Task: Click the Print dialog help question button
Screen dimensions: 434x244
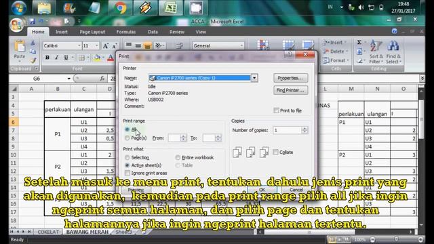Action: [x=290, y=54]
